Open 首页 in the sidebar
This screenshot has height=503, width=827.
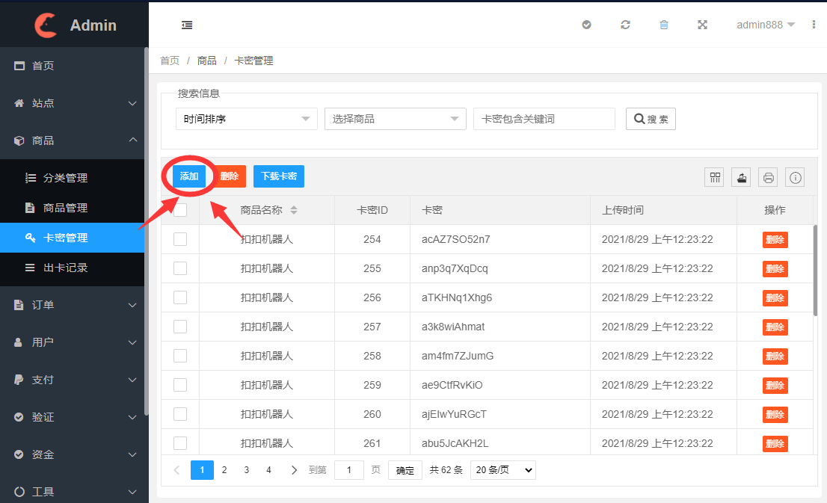tap(73, 66)
